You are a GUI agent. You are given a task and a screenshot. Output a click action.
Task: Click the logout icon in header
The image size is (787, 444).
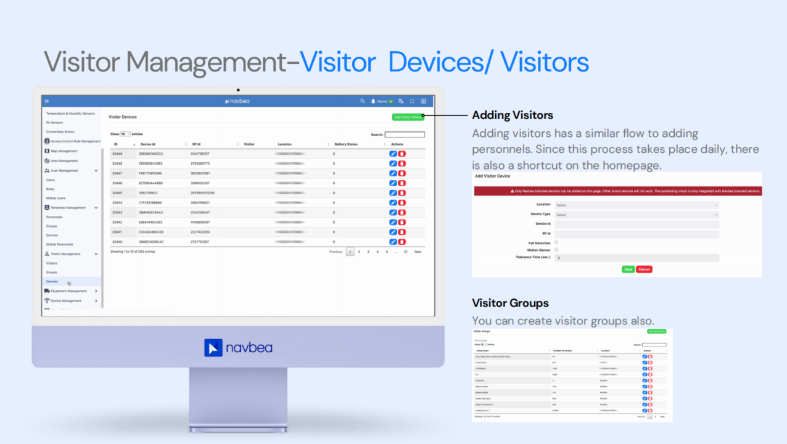424,101
